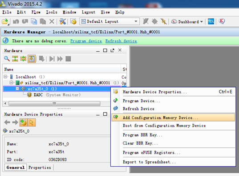Collapse the xc7a35t_0 tree node
Screen dimensions: 239x176
click(x=17, y=88)
